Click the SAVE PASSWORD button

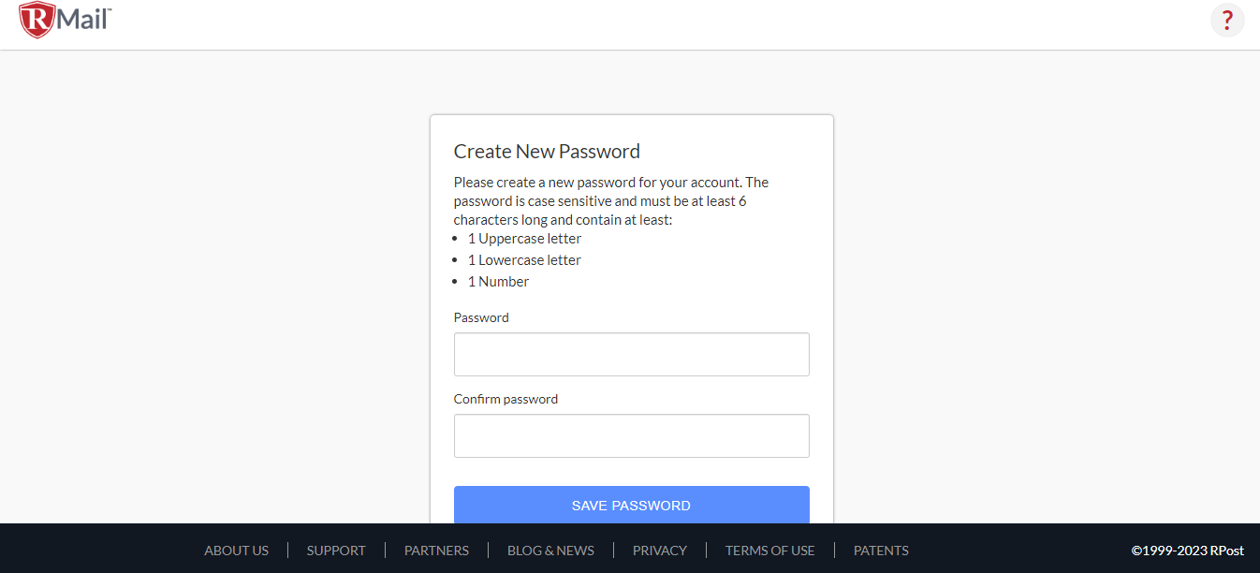pyautogui.click(x=631, y=505)
